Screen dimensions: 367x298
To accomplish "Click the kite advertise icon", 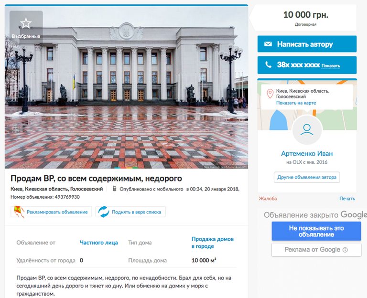I will (19, 212).
